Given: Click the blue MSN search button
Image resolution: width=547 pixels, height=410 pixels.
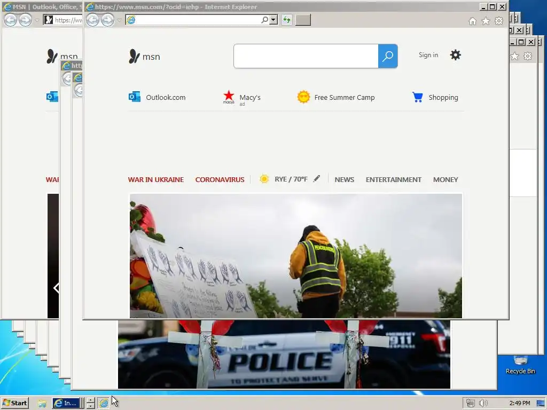Looking at the screenshot, I should 388,56.
